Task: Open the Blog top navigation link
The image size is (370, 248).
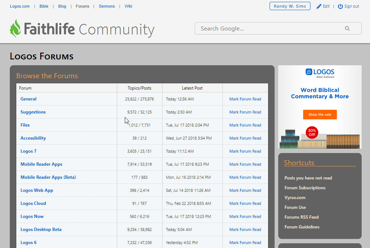Action: [x=62, y=7]
